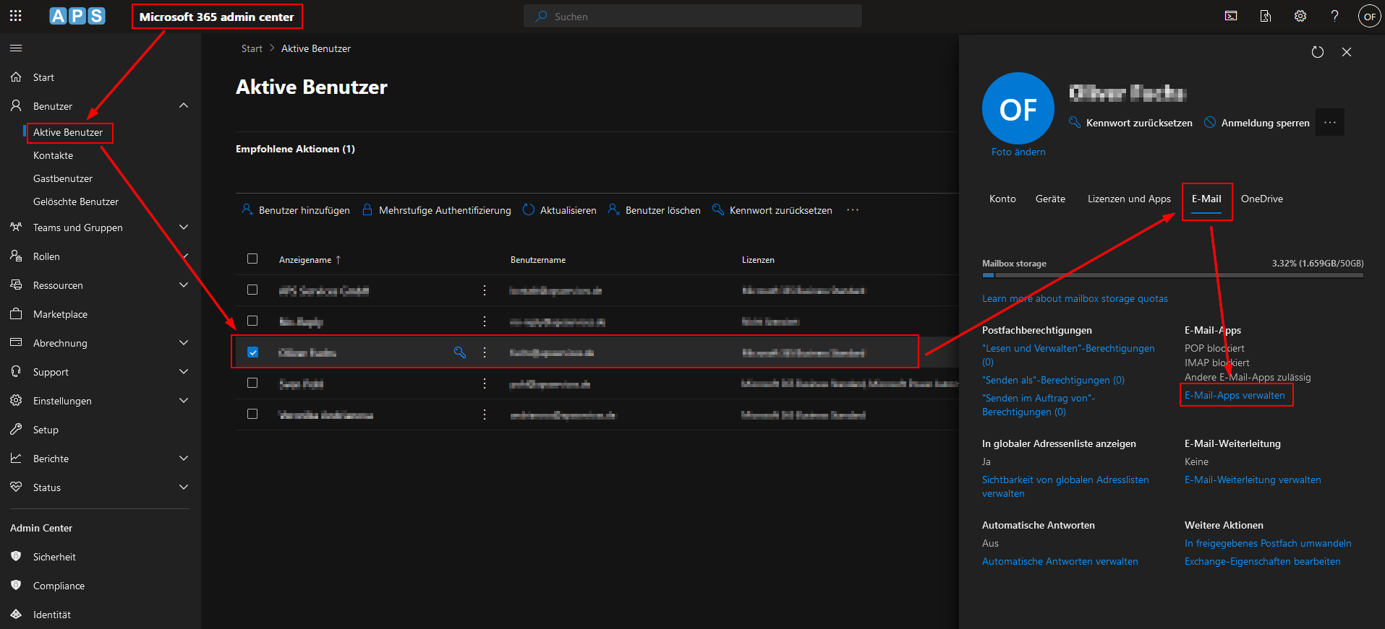Open the help question mark icon
Viewport: 1385px width, 629px height.
click(1334, 16)
